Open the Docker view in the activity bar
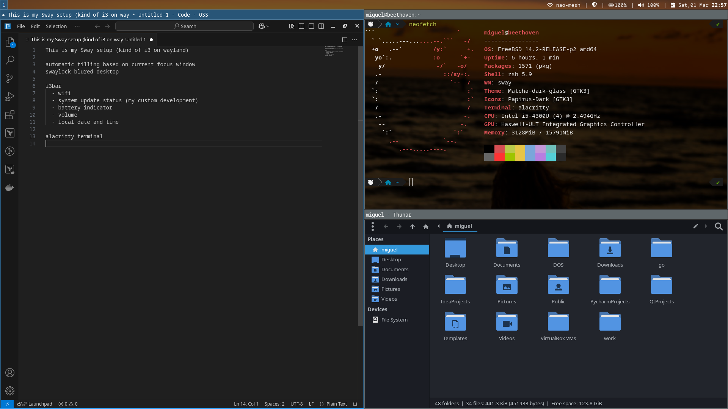Image resolution: width=728 pixels, height=409 pixels. click(x=10, y=188)
